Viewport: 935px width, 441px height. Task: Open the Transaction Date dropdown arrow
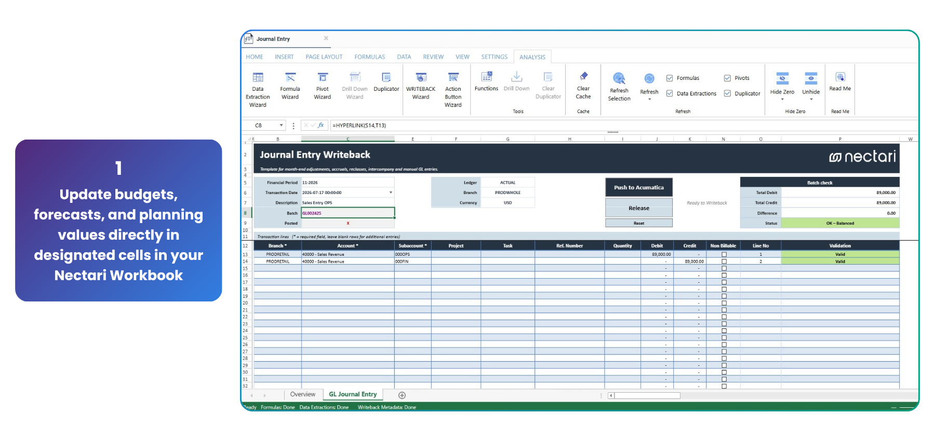tap(391, 192)
